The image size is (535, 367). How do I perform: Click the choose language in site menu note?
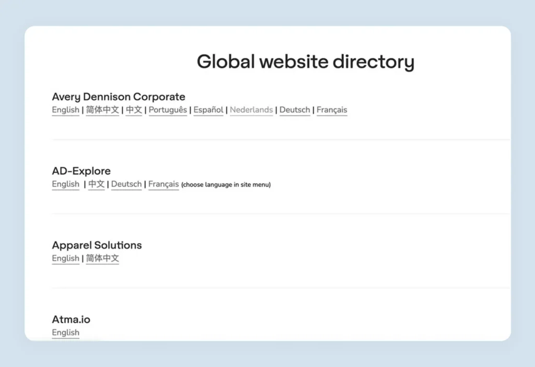226,184
